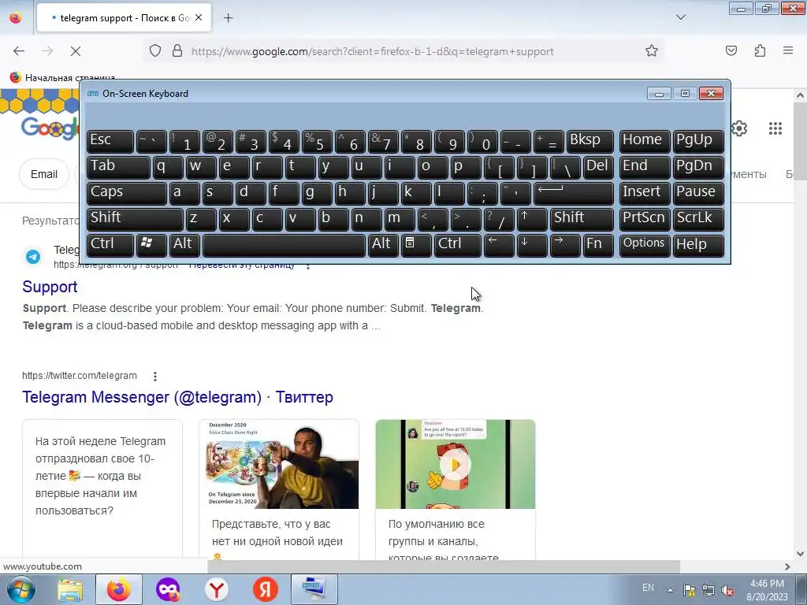The height and width of the screenshot is (605, 807).
Task: Toggle the Caps key on the keyboard
Action: click(127, 193)
